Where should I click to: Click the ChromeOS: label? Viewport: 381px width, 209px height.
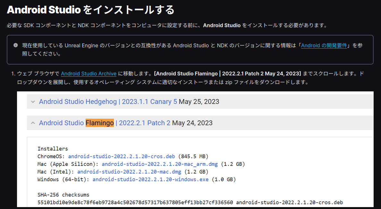point(51,156)
